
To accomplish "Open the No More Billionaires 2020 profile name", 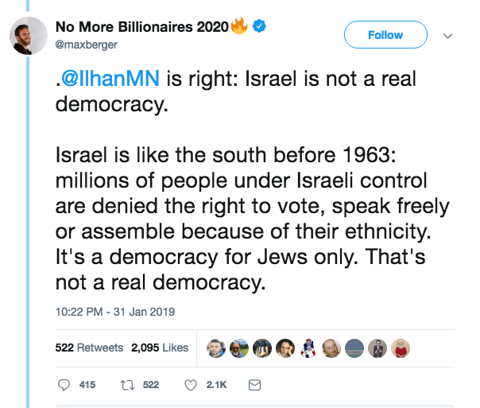I will (x=142, y=27).
